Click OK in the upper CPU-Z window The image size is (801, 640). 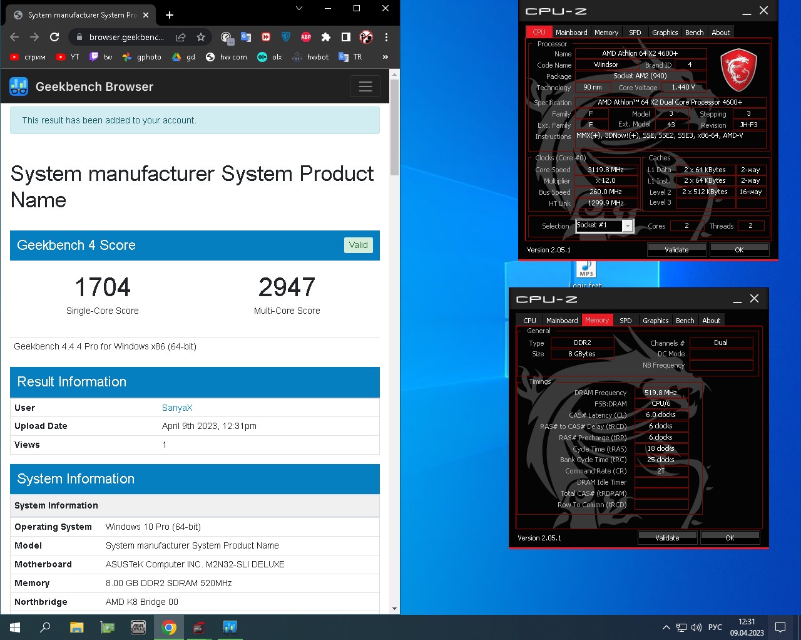[739, 250]
